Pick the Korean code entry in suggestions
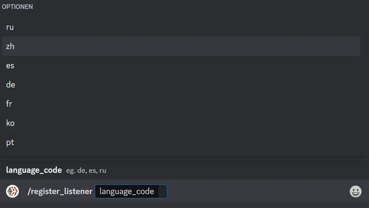This screenshot has width=369, height=208. pos(181,123)
